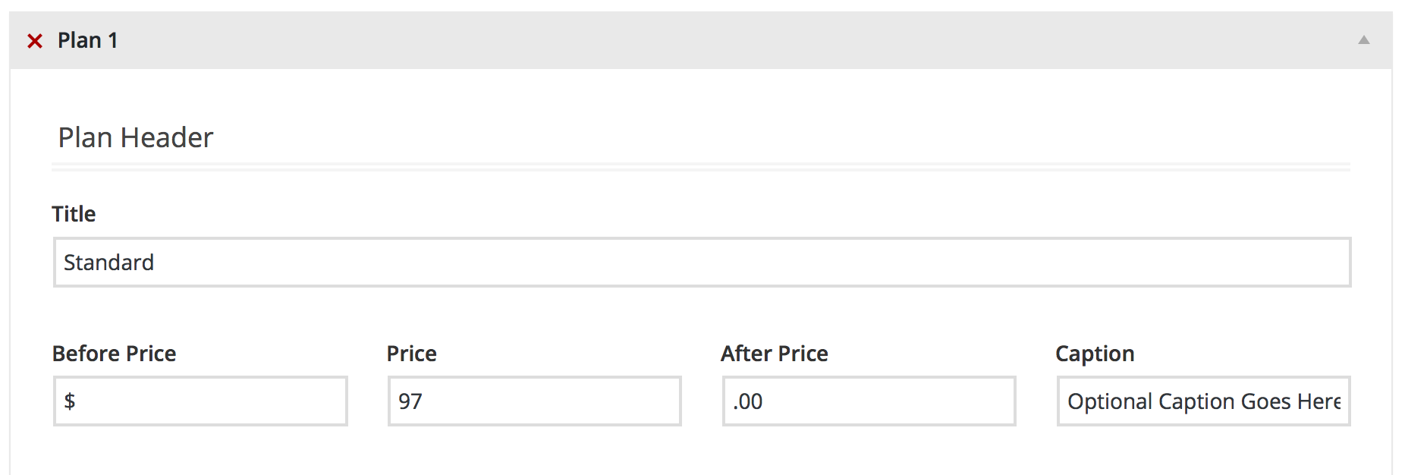Select the "Plan Header" section heading
1405x475 pixels.
136,138
